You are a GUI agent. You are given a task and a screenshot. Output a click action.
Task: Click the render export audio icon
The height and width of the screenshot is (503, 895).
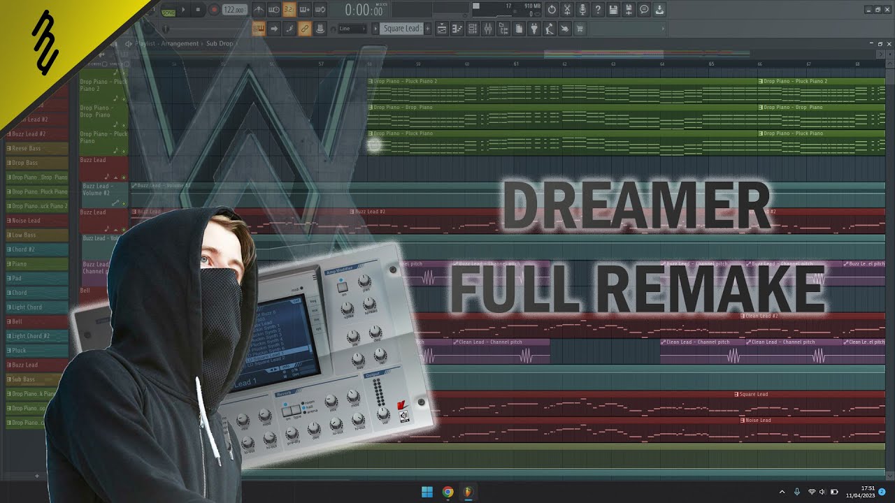coord(629,9)
